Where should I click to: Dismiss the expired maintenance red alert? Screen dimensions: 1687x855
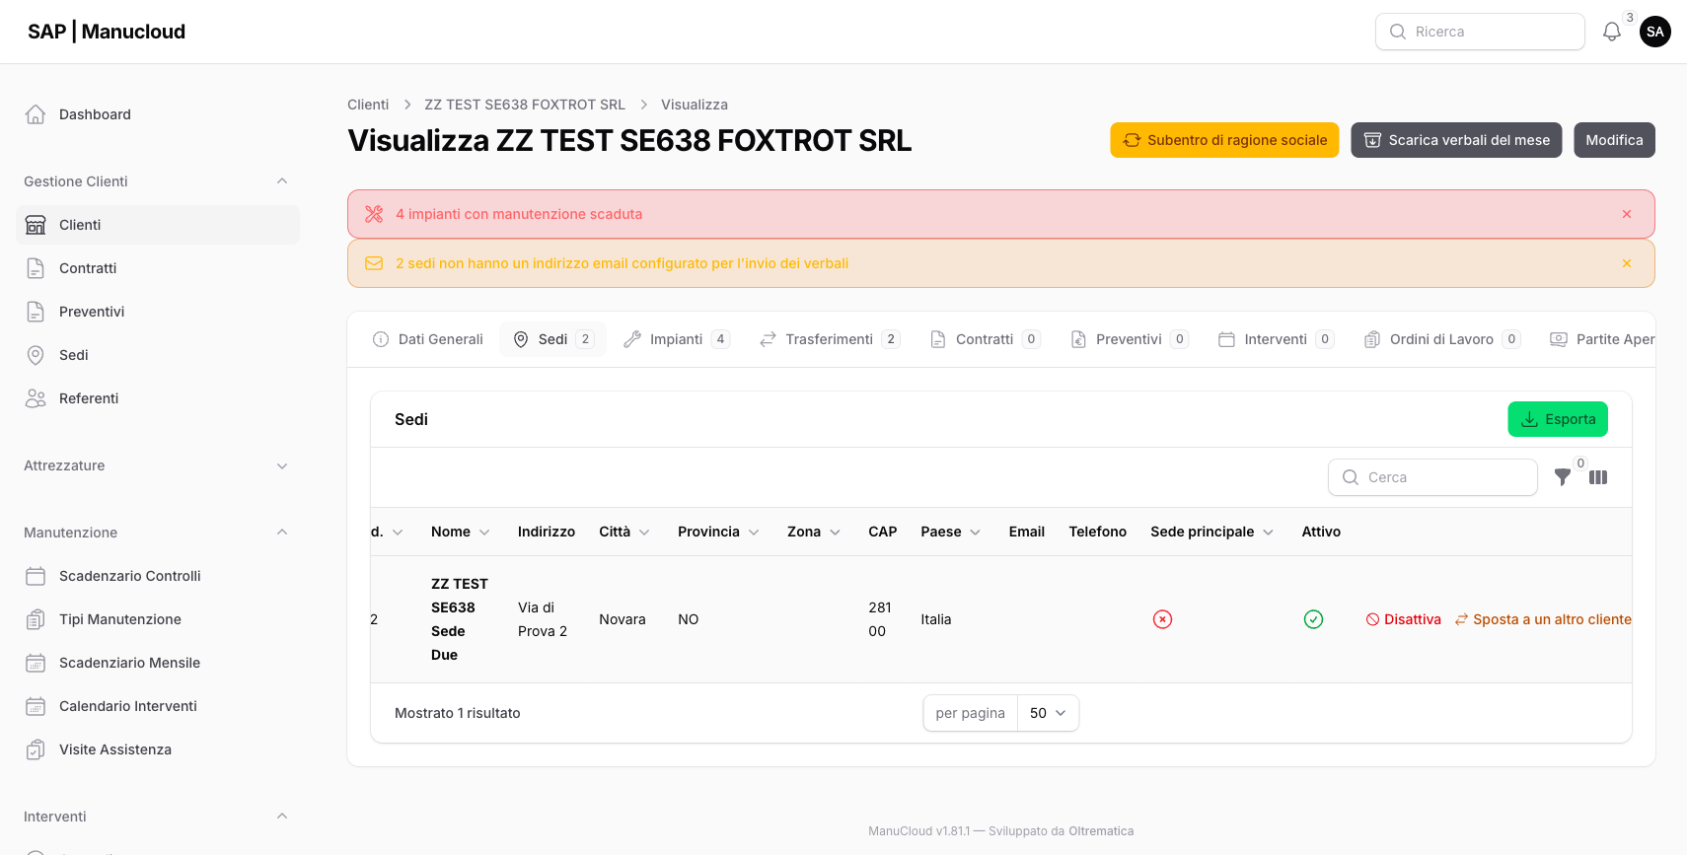pos(1627,214)
